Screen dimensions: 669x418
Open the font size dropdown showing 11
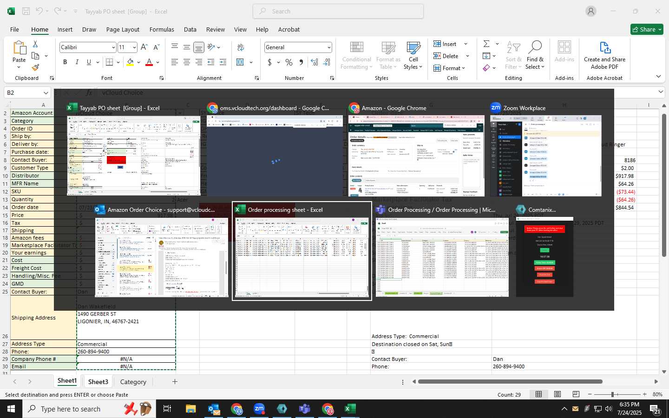click(134, 47)
